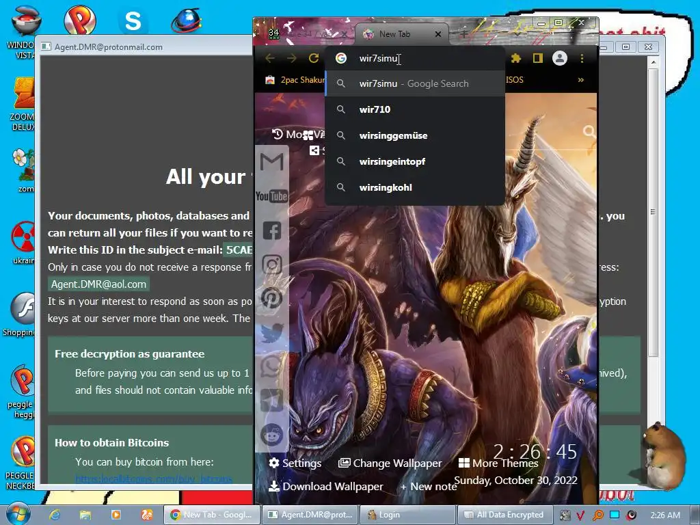Open the Telegram shortcut in the sidebar
The height and width of the screenshot is (525, 700).
271,400
